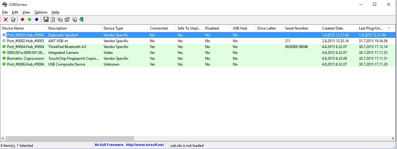Sort by Disabled column header
The width and height of the screenshot is (397, 149).
(217, 28)
